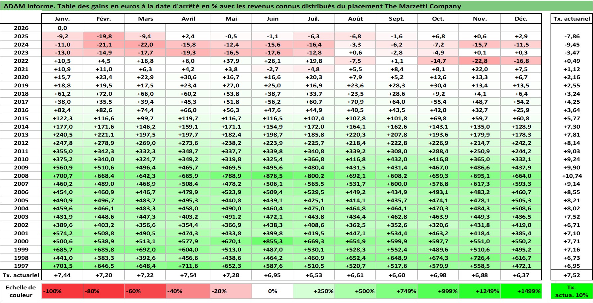Viewport: 593px width, 303px height.
Task: Select the +72,0 cell in 2018 row
Action: (104, 94)
